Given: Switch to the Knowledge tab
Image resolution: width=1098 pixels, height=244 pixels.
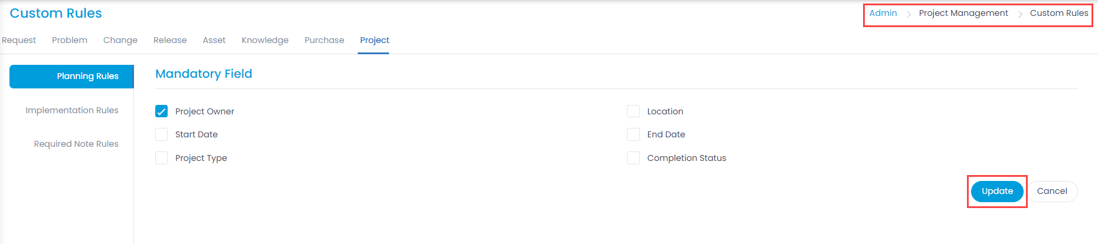Looking at the screenshot, I should pyautogui.click(x=265, y=40).
